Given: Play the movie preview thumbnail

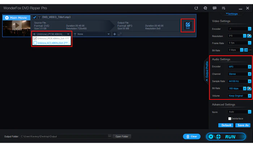Looking at the screenshot, I should coord(17,25).
